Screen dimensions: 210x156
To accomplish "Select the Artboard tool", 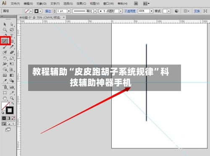I will 5,93.
